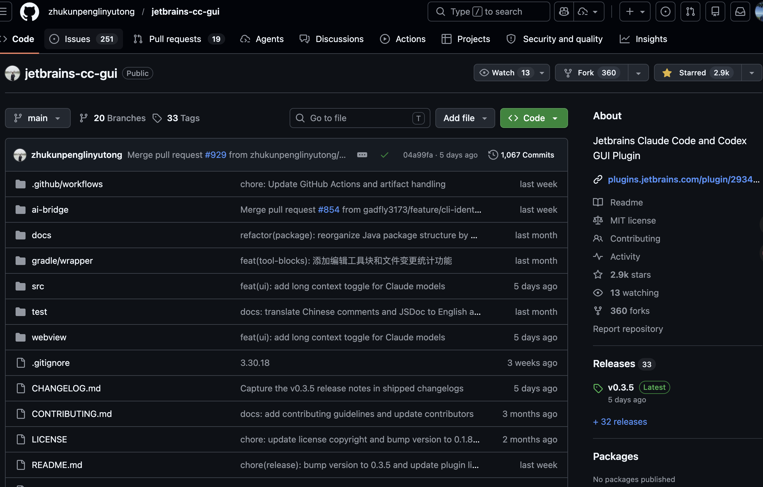Open the README.md file
Image resolution: width=763 pixels, height=487 pixels.
tap(57, 465)
